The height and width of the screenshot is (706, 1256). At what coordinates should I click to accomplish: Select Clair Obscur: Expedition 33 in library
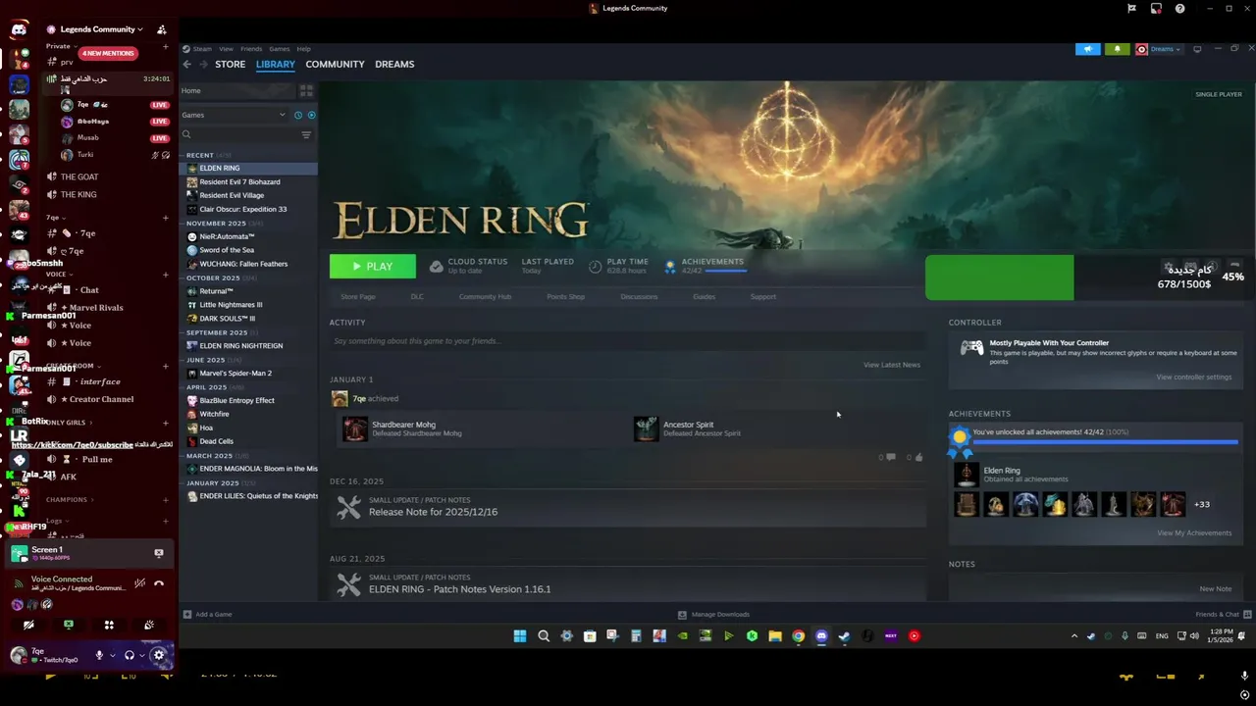coord(242,209)
